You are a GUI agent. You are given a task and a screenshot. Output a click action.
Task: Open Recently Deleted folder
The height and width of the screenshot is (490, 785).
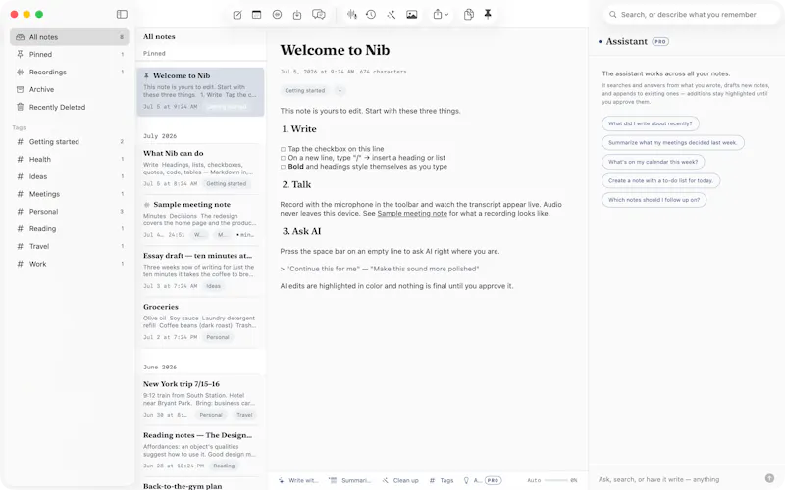tap(69, 107)
